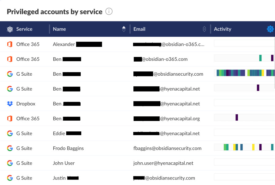This screenshot has height=185, width=275.
Task: Click G Suite icon in Frodo Baggins row
Action: tap(10, 148)
